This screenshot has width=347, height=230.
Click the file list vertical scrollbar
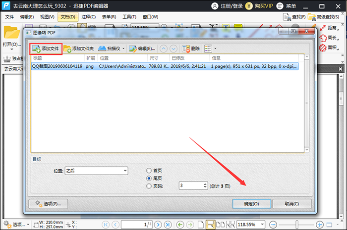click(307, 103)
